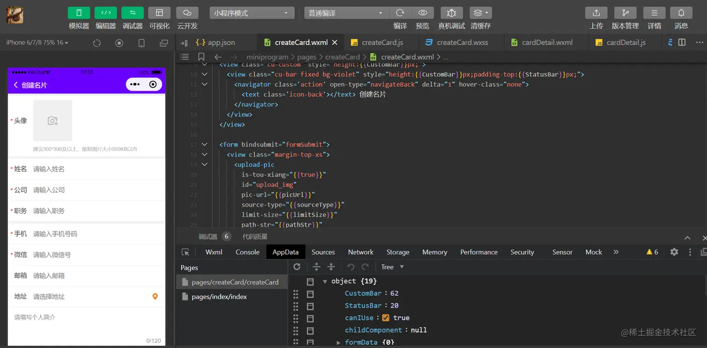Select pages/index/index page entry

click(x=232, y=297)
